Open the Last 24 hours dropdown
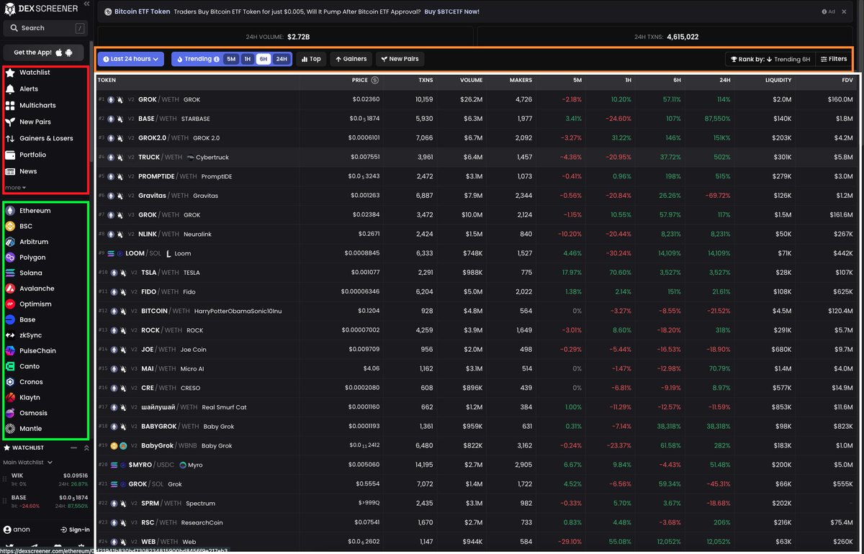The width and height of the screenshot is (864, 554). (130, 59)
